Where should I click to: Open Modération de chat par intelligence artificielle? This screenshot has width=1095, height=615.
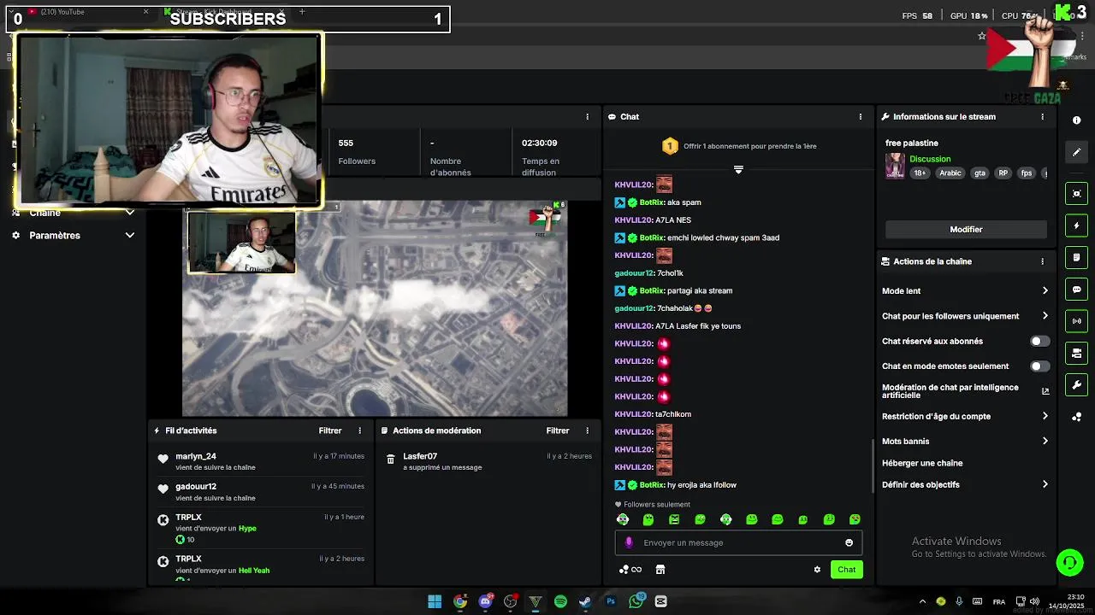tap(965, 391)
